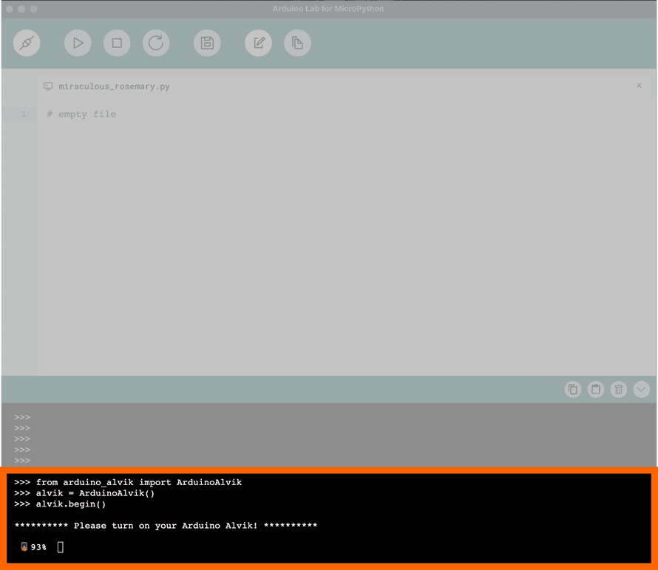The height and width of the screenshot is (570, 658).
Task: Select the miraculous_rosemary.py tab
Action: point(113,86)
